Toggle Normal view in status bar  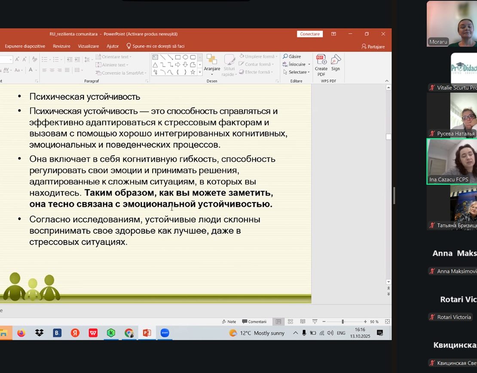[278, 321]
